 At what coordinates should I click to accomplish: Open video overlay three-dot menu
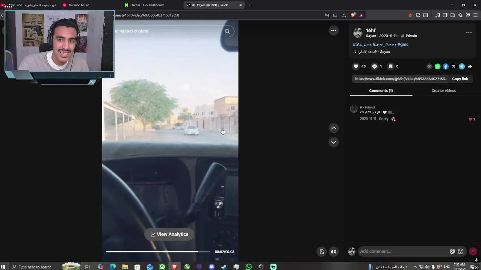(x=334, y=30)
